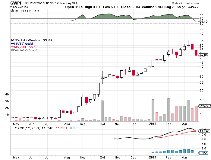The height and width of the screenshot is (160, 211).
Task: Click the Dec label under the MACD panel
Action: (133, 158)
